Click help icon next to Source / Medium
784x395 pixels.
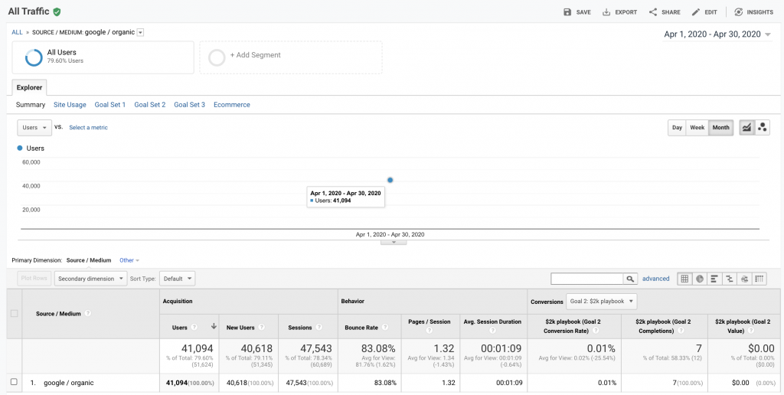click(x=88, y=314)
